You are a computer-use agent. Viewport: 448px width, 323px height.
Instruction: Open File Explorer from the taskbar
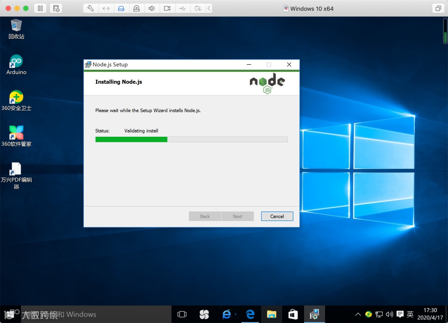[271, 314]
